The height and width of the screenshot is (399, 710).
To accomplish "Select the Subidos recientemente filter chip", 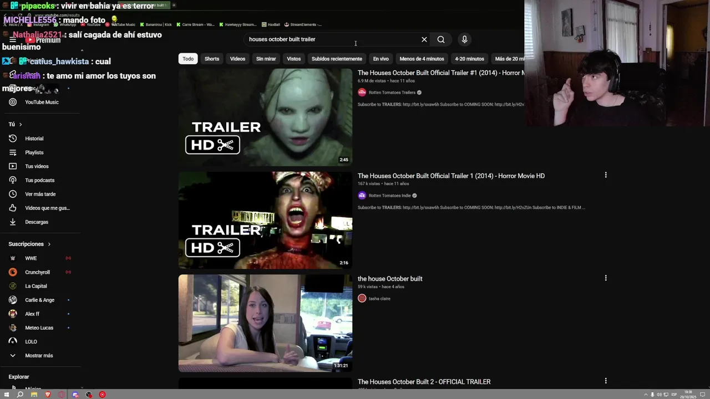I will [337, 59].
